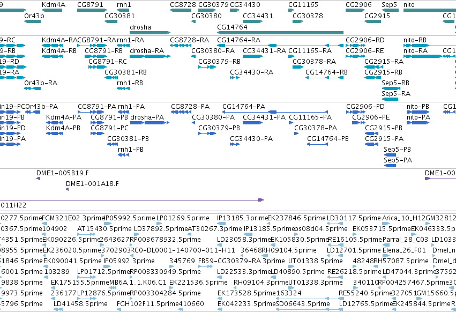
Task: Click the CG8791-RC transcript
Action: (98, 67)
